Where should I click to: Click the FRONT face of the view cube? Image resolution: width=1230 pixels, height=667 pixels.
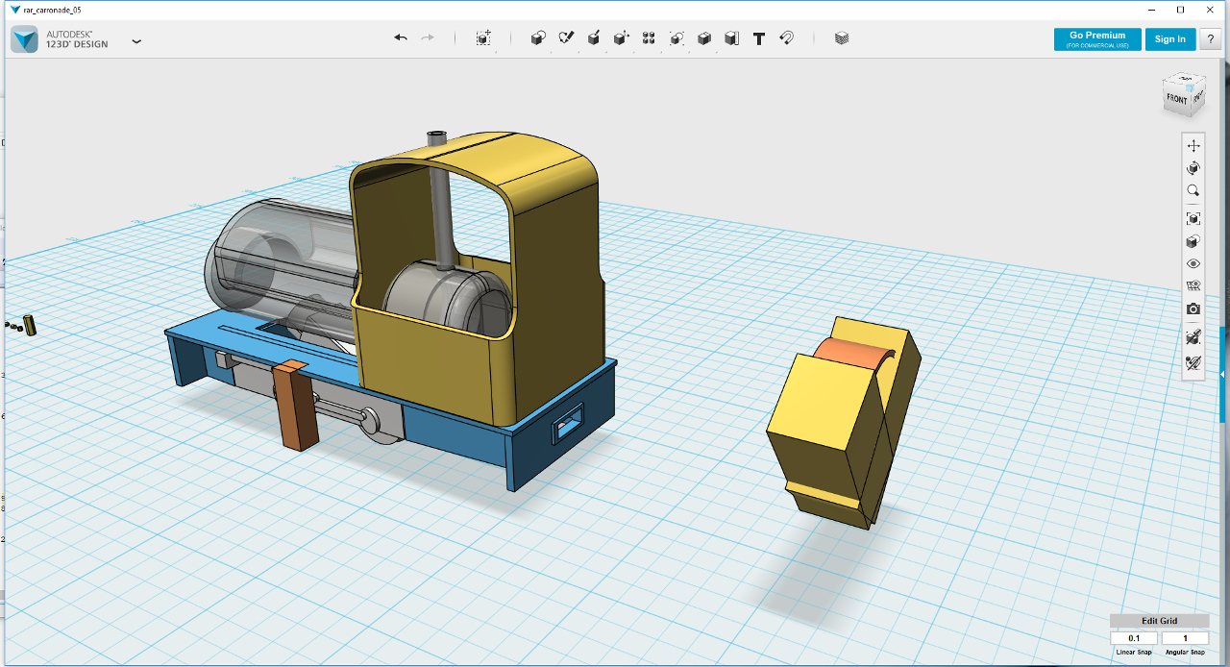(x=1177, y=99)
